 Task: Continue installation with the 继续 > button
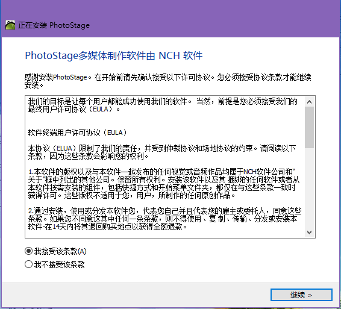301,295
